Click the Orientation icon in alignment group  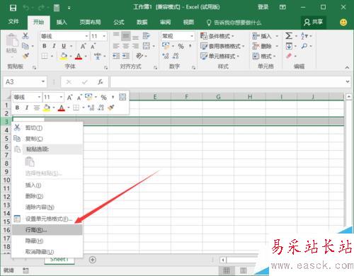pyautogui.click(x=139, y=56)
